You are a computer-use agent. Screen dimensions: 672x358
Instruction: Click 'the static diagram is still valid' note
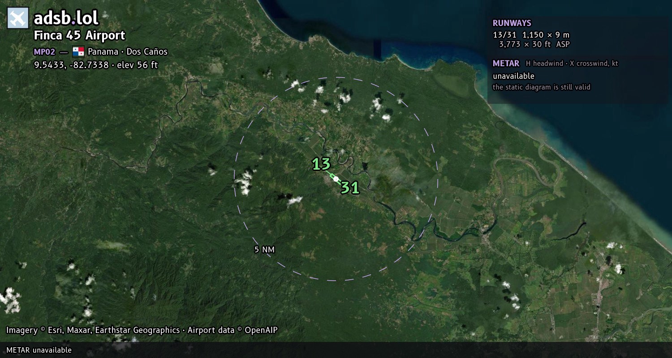click(542, 87)
